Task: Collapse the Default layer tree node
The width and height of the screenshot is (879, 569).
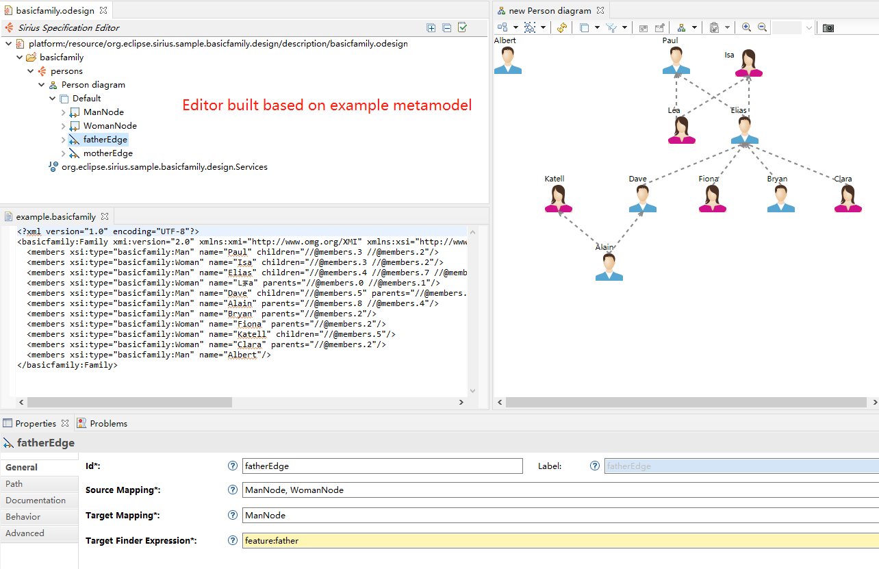Action: click(53, 99)
